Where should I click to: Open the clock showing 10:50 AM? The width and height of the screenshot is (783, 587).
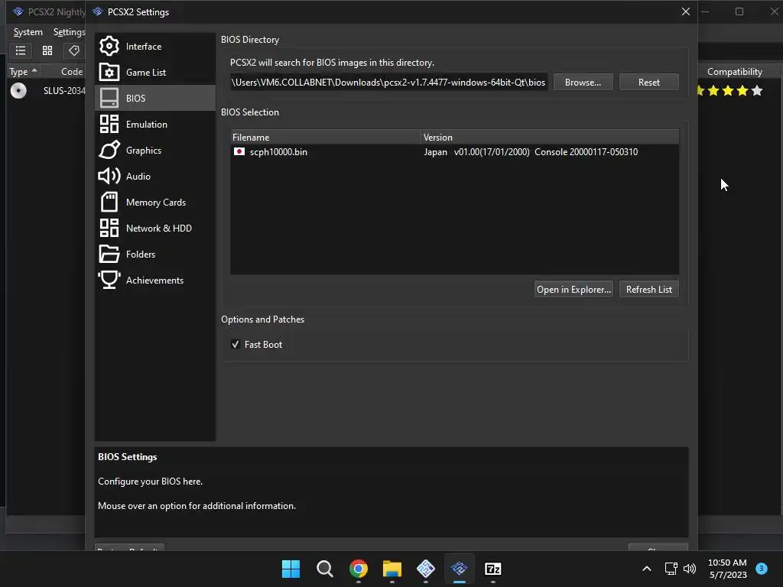point(727,569)
